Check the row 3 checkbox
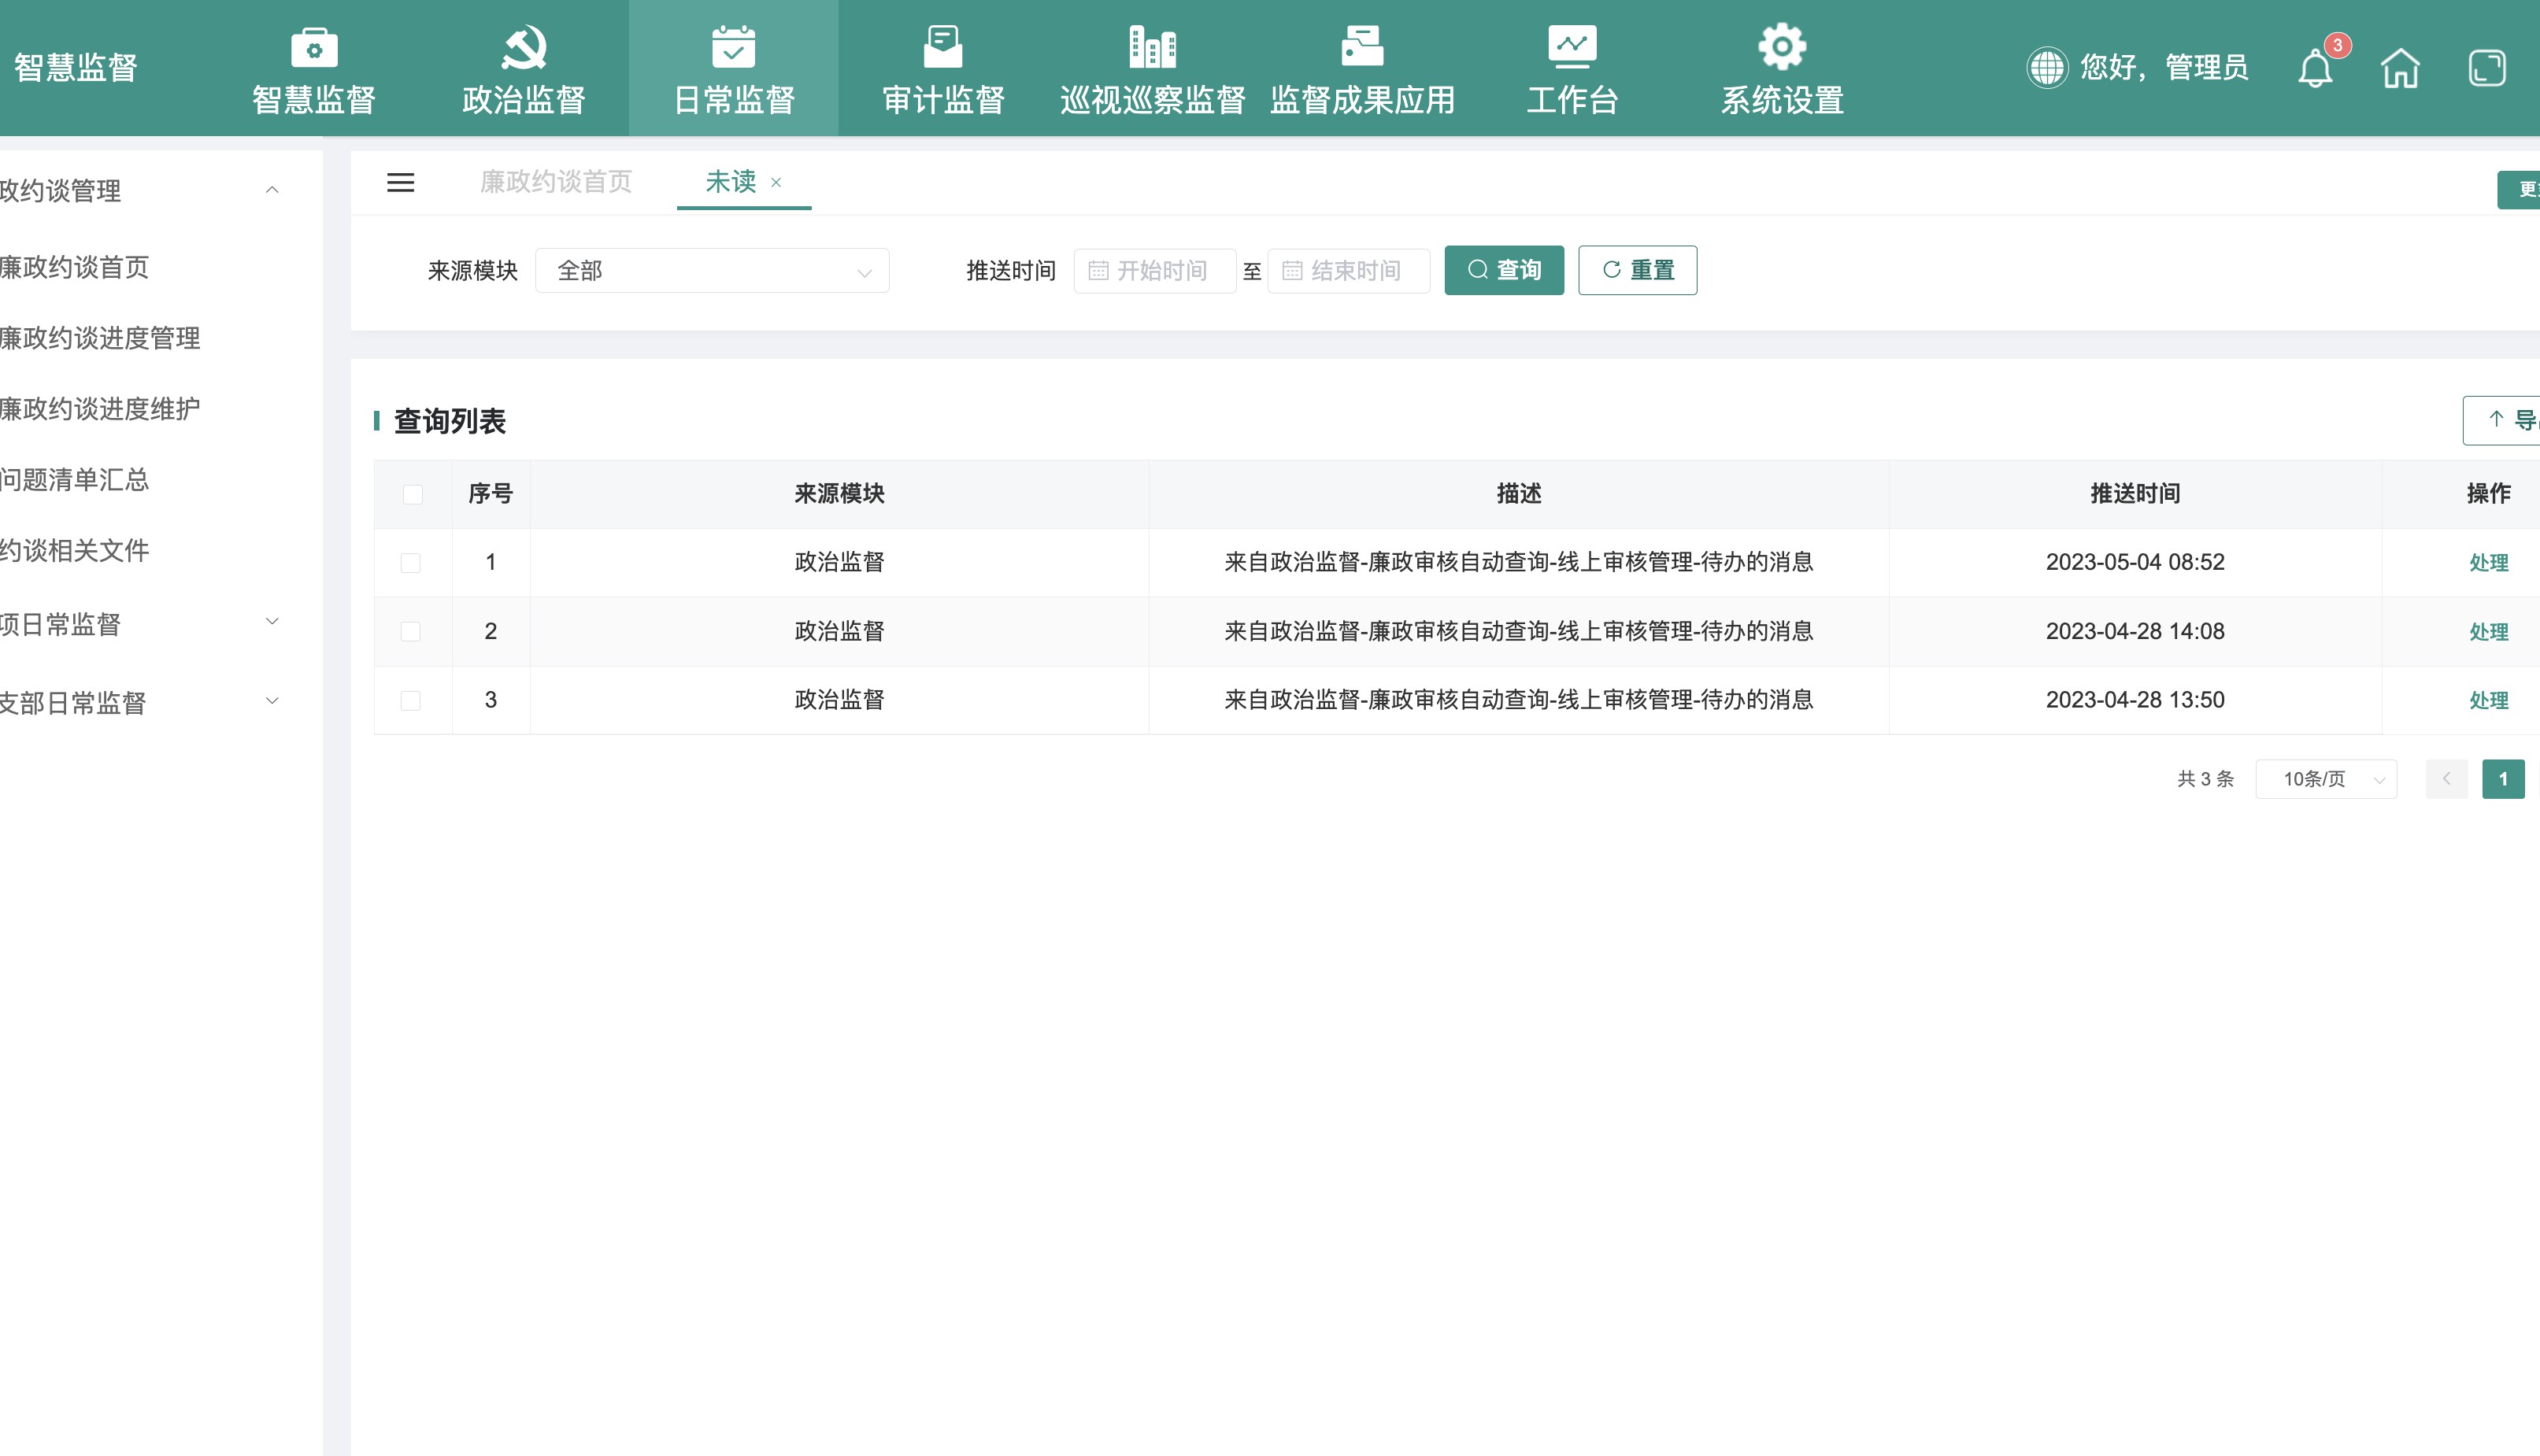2540x1456 pixels. coord(410,700)
